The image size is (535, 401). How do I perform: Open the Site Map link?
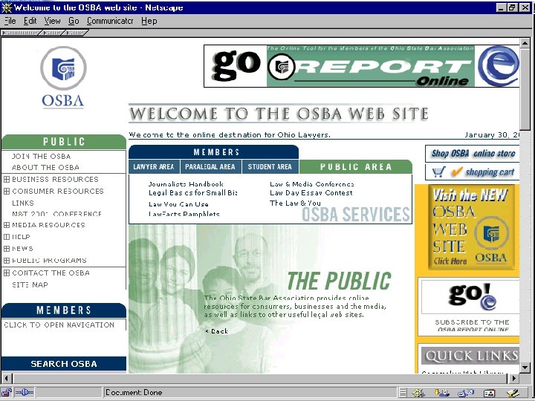coord(30,284)
